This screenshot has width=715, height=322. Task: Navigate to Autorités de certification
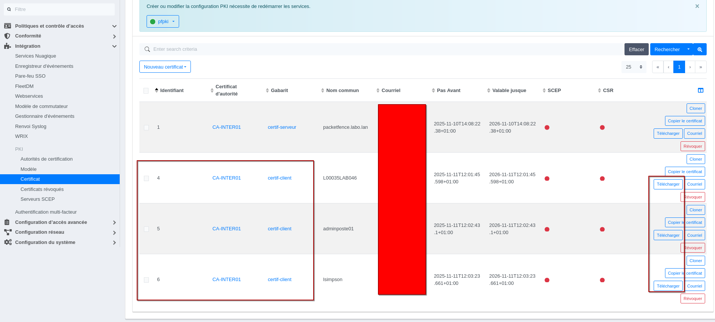pos(47,159)
